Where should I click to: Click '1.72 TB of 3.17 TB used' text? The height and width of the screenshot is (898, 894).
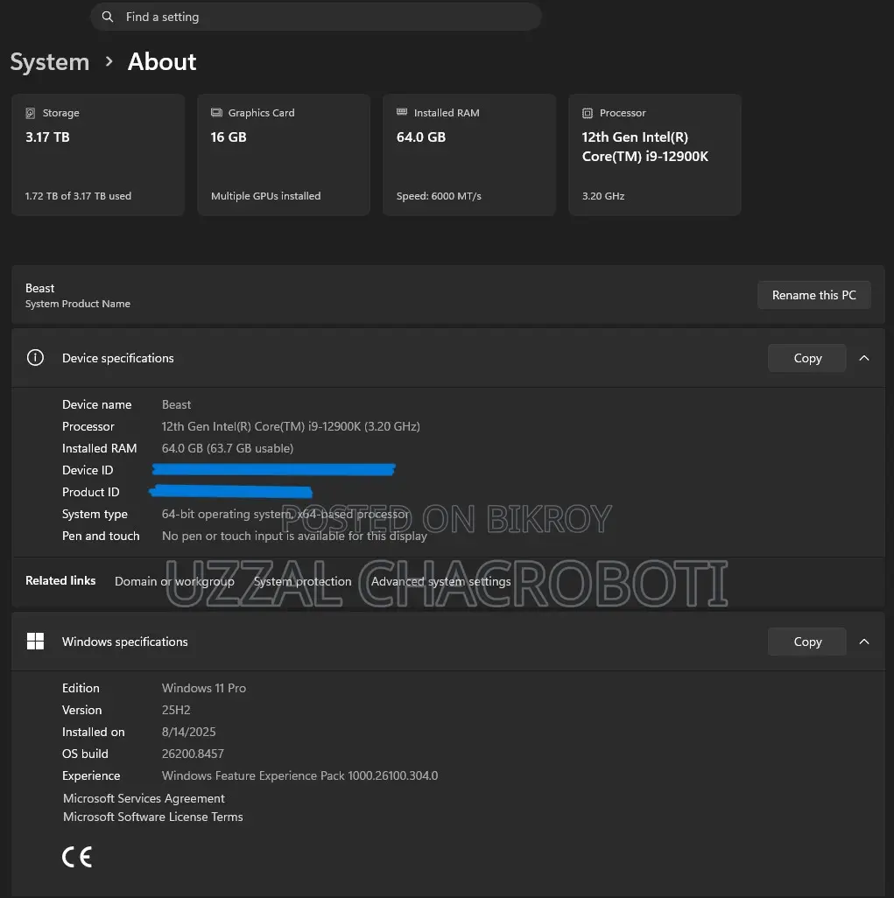78,196
